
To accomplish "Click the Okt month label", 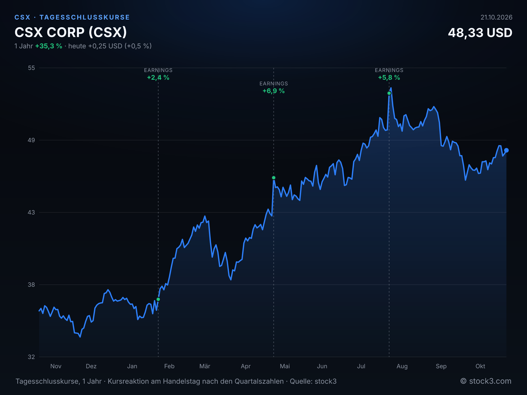I will (x=480, y=366).
